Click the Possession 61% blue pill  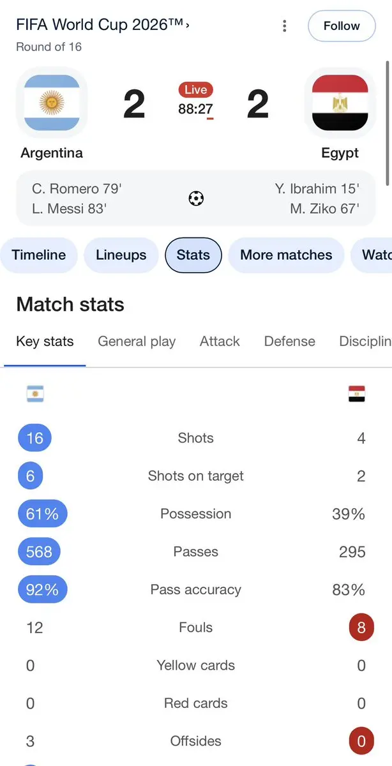click(x=43, y=514)
